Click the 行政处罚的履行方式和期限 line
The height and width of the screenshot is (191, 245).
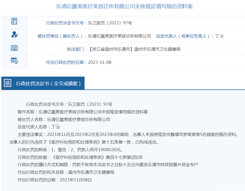pyautogui.click(x=108, y=165)
